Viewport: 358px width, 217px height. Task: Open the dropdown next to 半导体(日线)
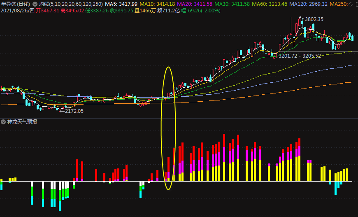tap(35, 4)
